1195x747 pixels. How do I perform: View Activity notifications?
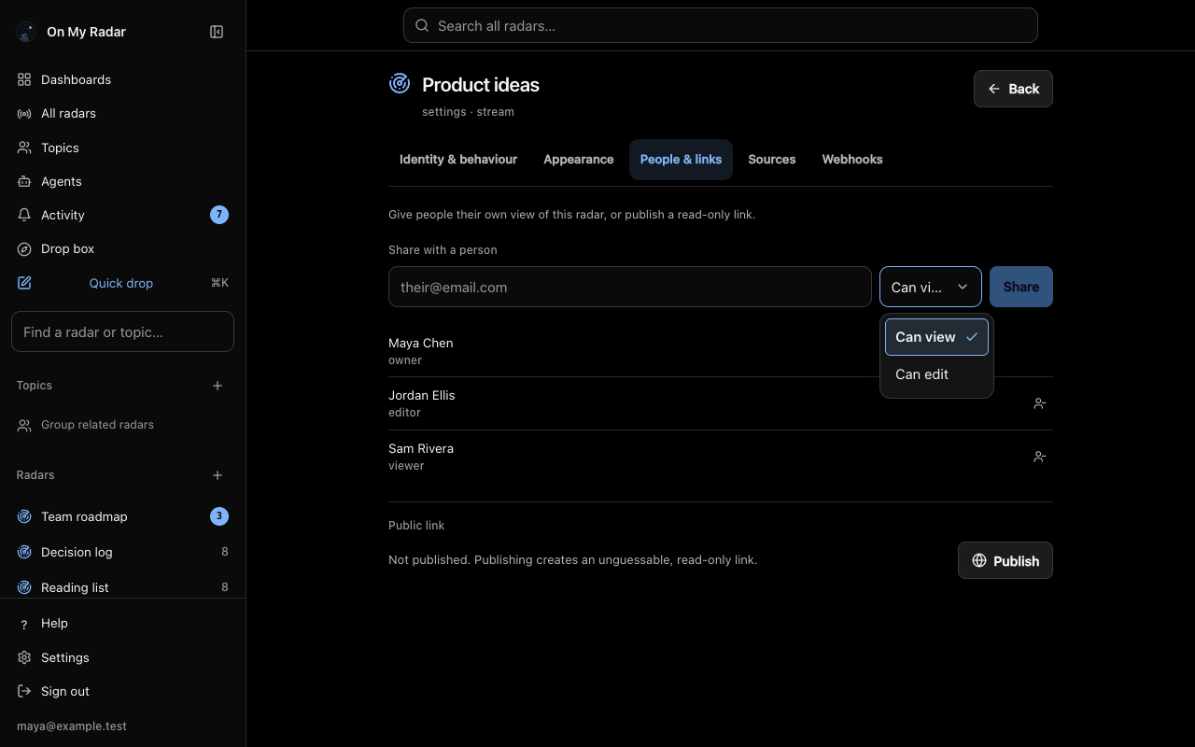(x=122, y=215)
